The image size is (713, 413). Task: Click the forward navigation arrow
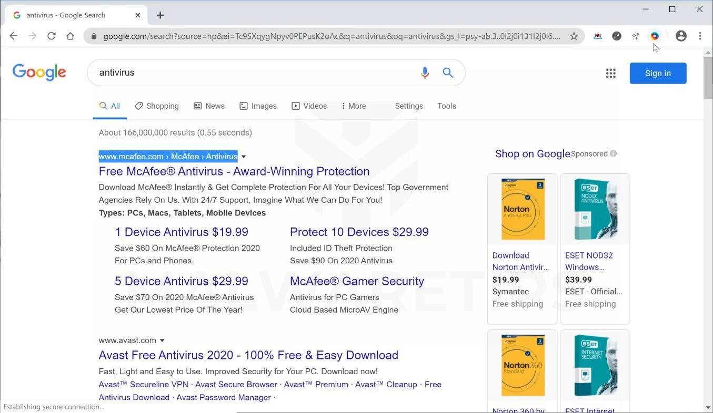point(33,36)
